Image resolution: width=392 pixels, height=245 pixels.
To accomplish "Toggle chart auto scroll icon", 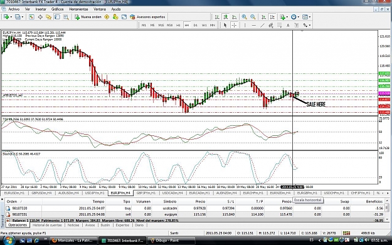I will coord(263,17).
